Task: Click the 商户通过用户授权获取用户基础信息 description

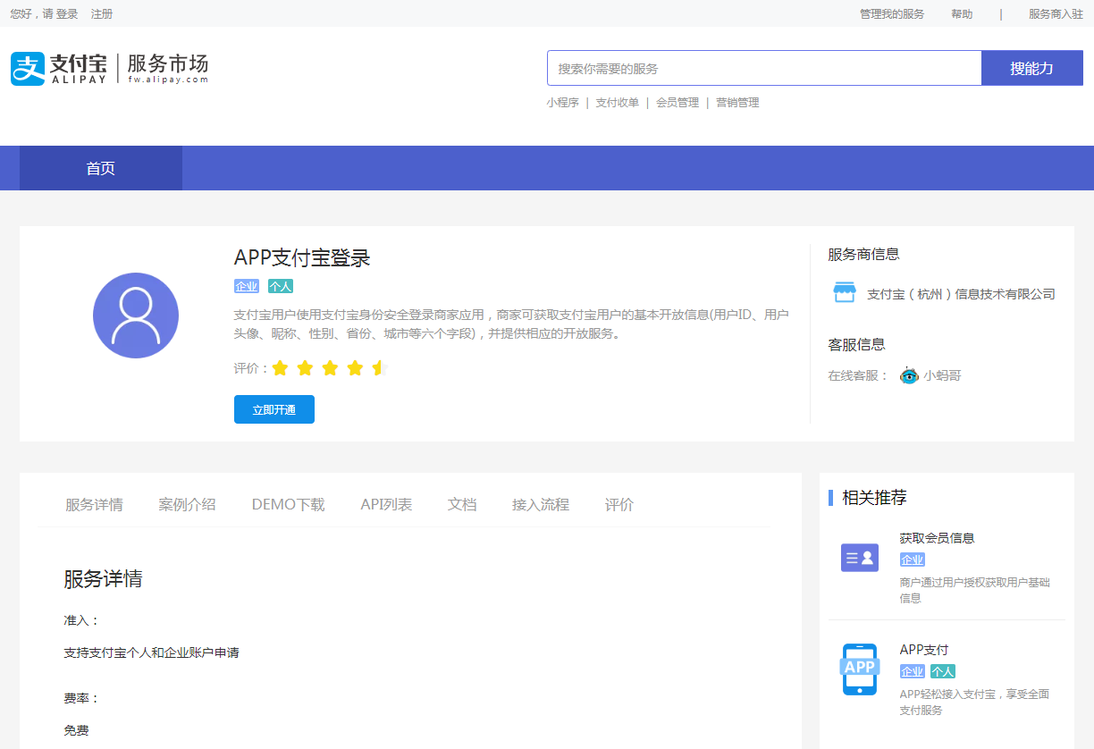Action: pyautogui.click(x=975, y=590)
